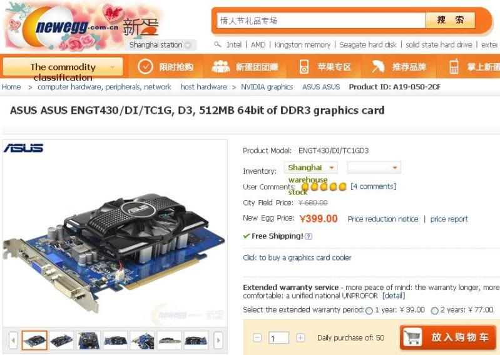The height and width of the screenshot is (355, 500).
Task: Open the Price reduction notice link
Action: [x=382, y=219]
